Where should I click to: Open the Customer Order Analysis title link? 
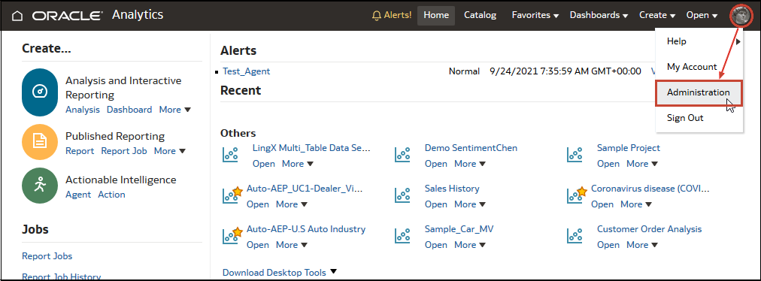click(x=650, y=228)
